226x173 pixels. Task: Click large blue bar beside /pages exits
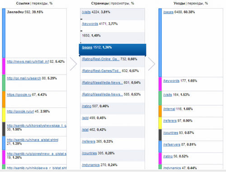tap(160, 43)
